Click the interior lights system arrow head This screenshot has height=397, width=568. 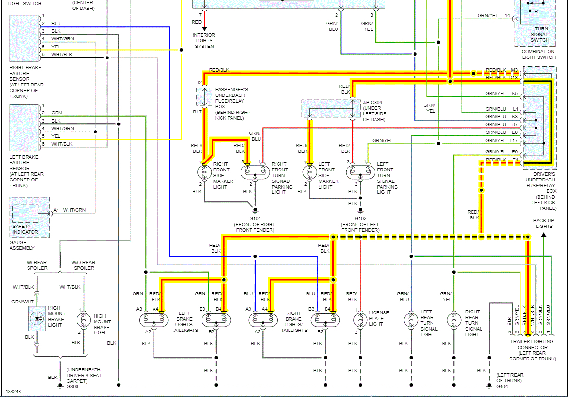[204, 28]
